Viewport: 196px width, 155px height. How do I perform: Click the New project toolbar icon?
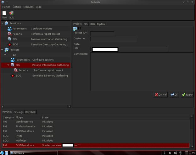pos(4,13)
